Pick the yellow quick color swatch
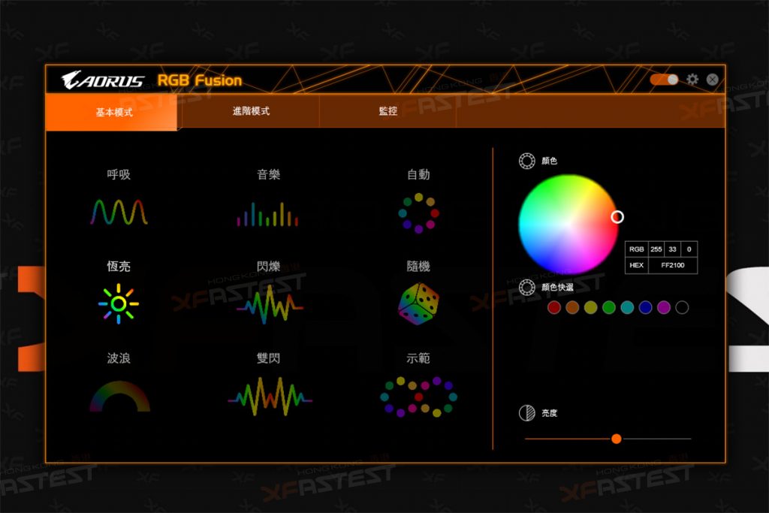769x513 pixels. pos(590,307)
